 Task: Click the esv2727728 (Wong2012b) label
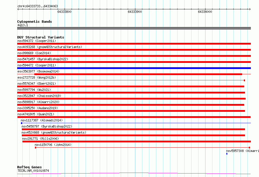point(37,77)
